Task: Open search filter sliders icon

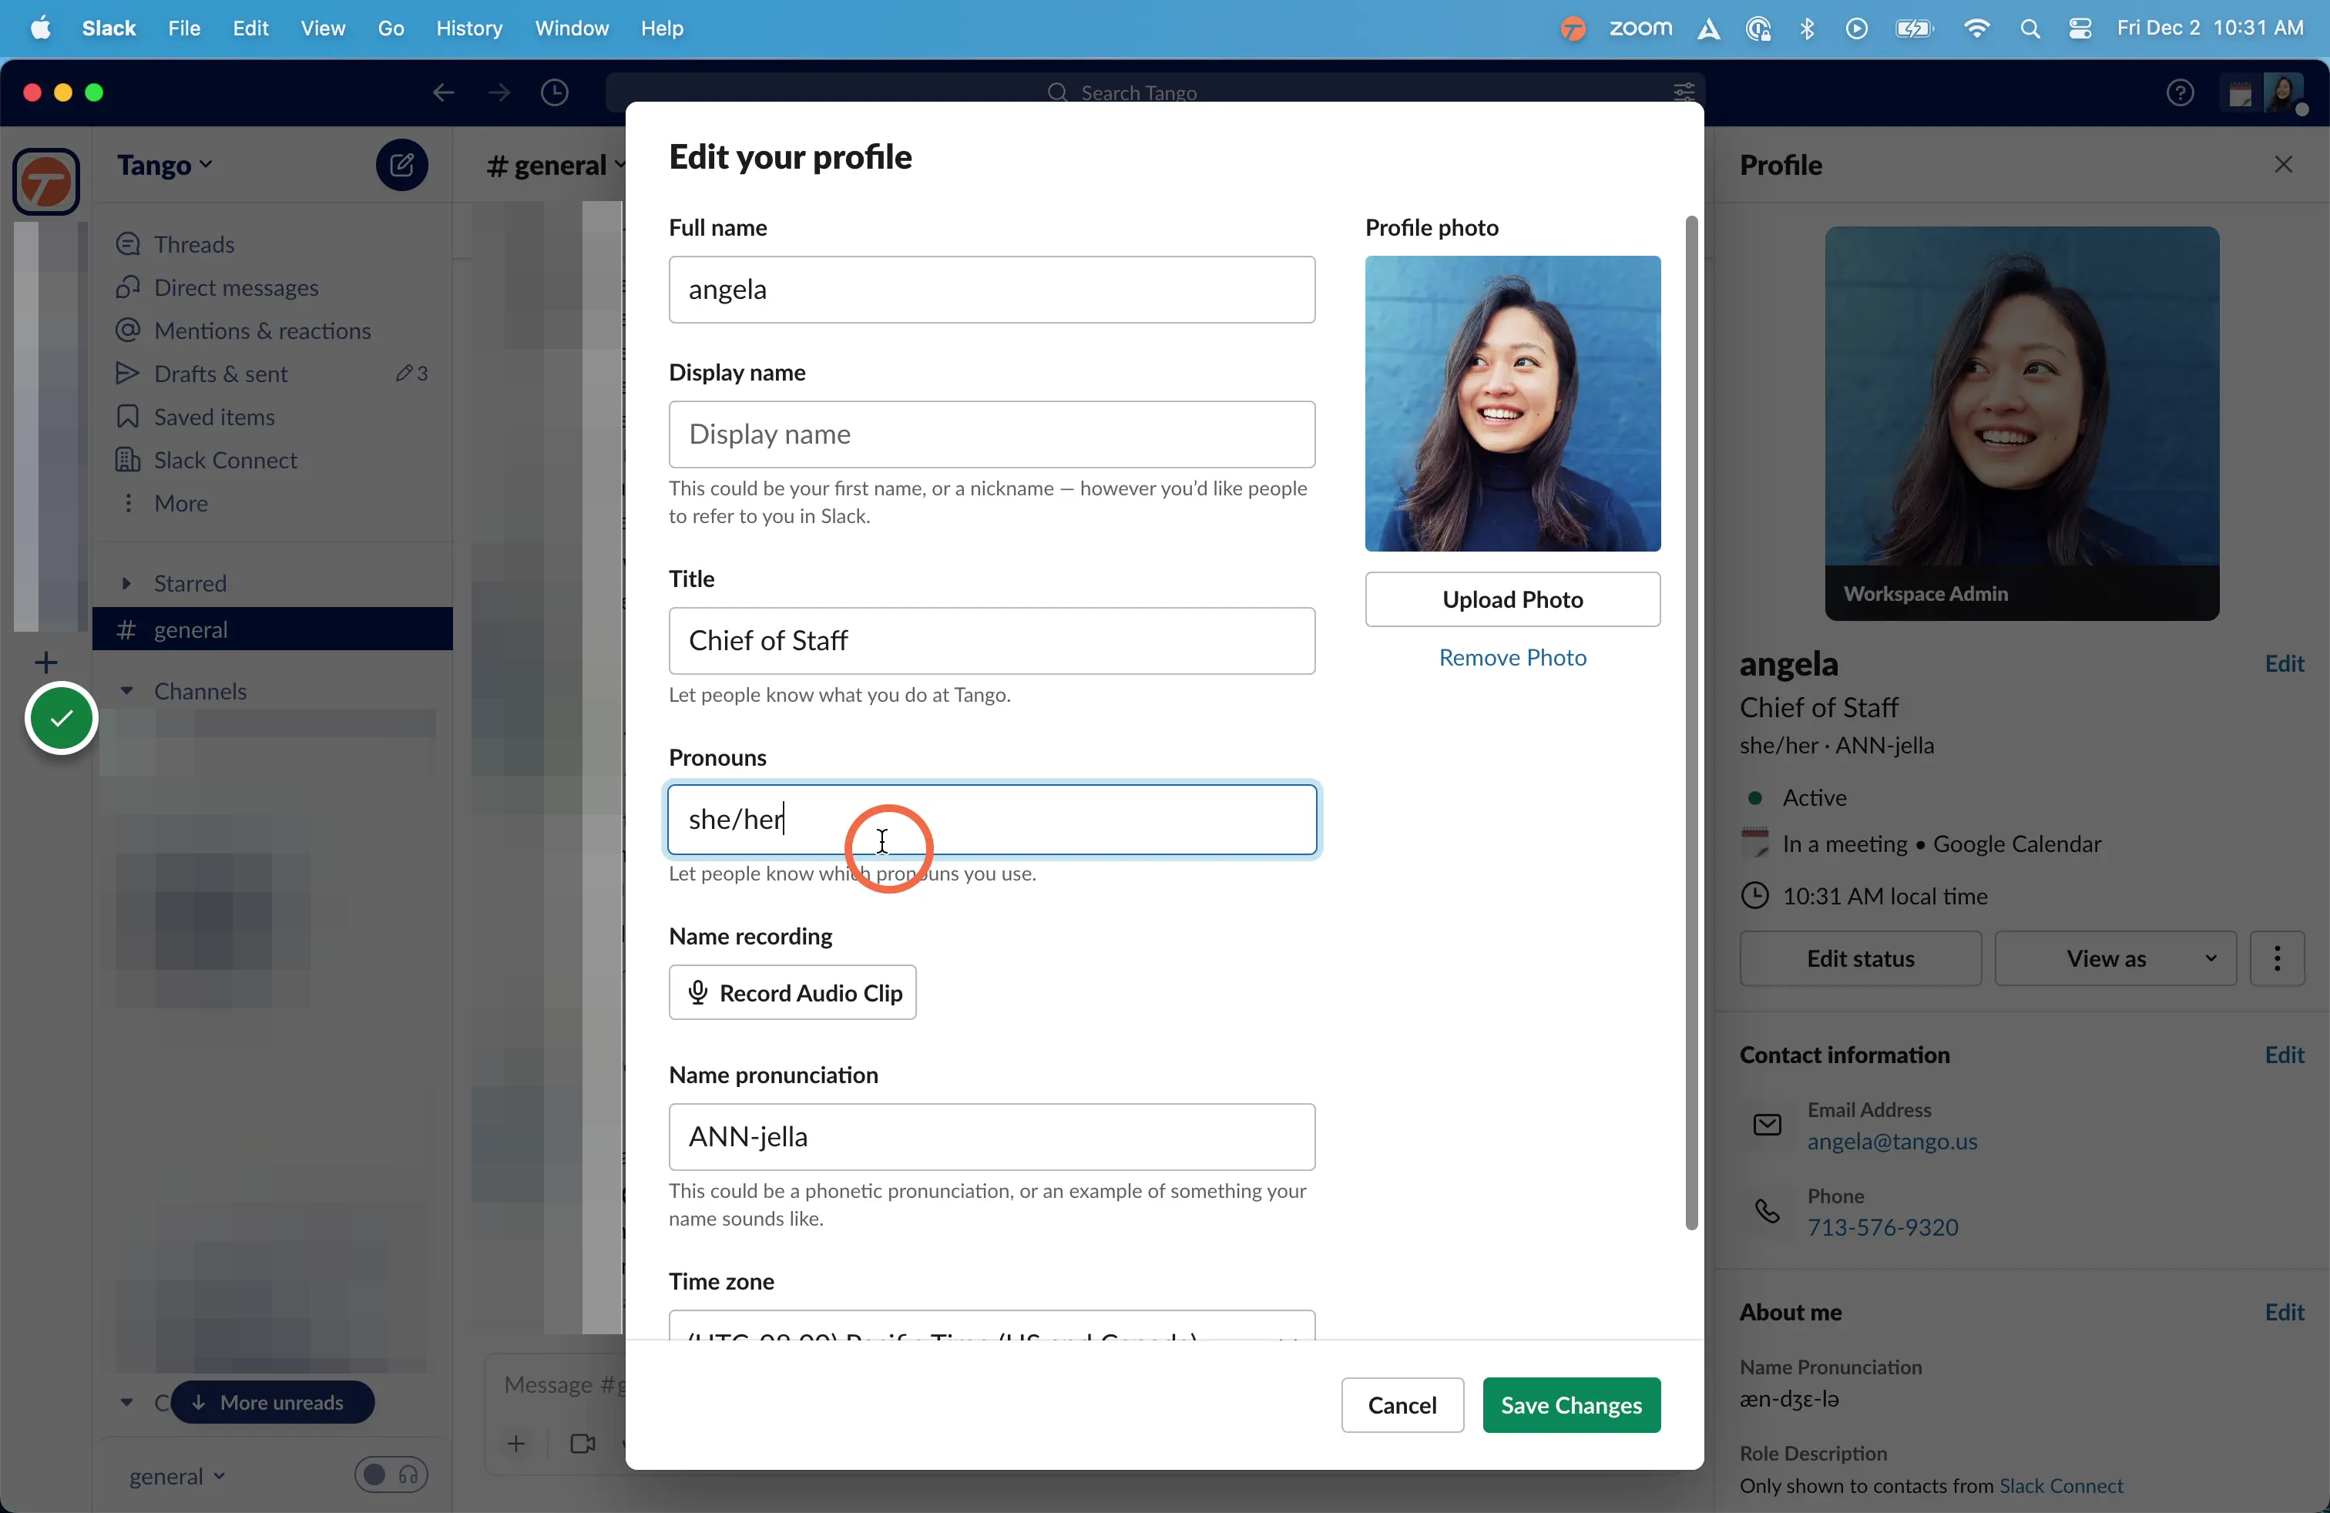Action: (1683, 92)
